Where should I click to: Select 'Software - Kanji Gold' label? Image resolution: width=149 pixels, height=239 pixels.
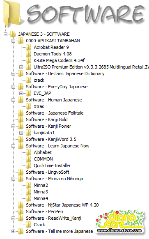pos(47,119)
